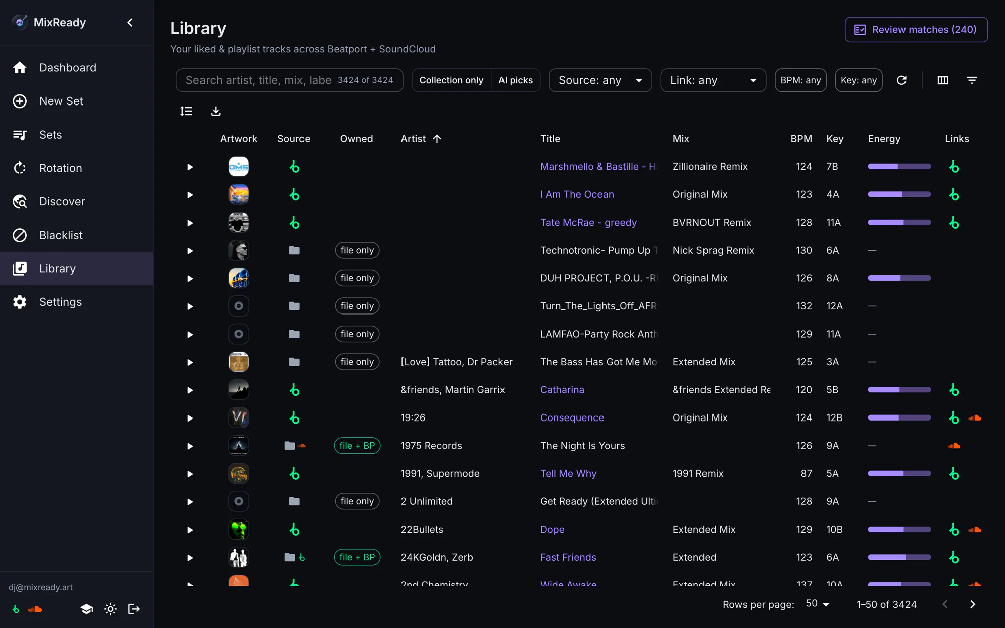Play the I Am The Ocean track

190,195
